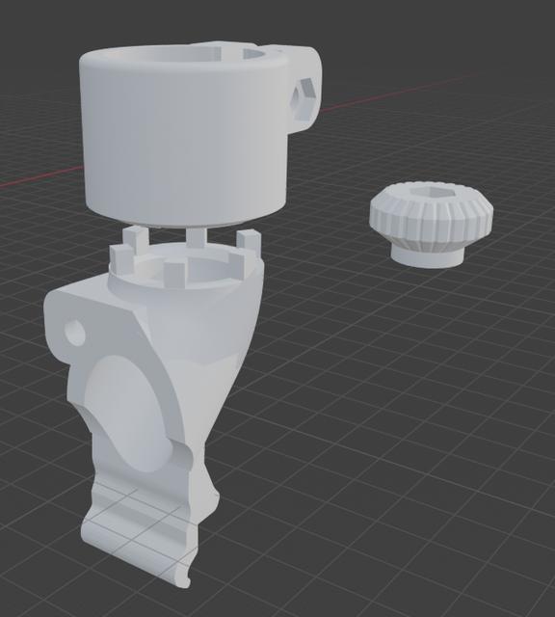Select the knurled knob object in viewport
Screen dimensions: 555x617
(431, 225)
